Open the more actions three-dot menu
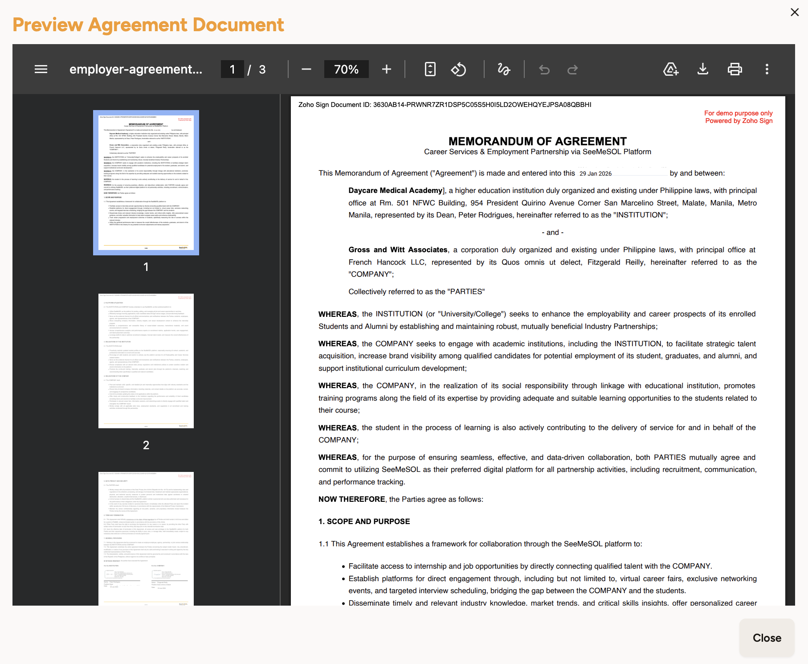Image resolution: width=808 pixels, height=664 pixels. (767, 69)
